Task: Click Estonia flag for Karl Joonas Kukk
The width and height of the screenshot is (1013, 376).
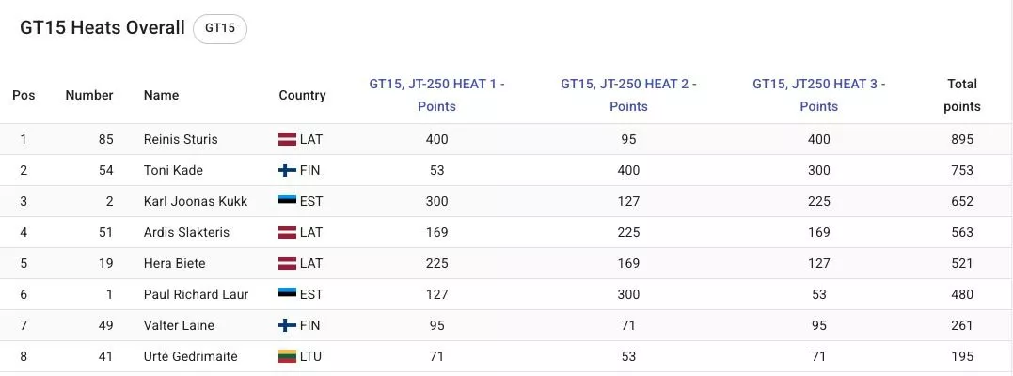Action: [x=287, y=201]
